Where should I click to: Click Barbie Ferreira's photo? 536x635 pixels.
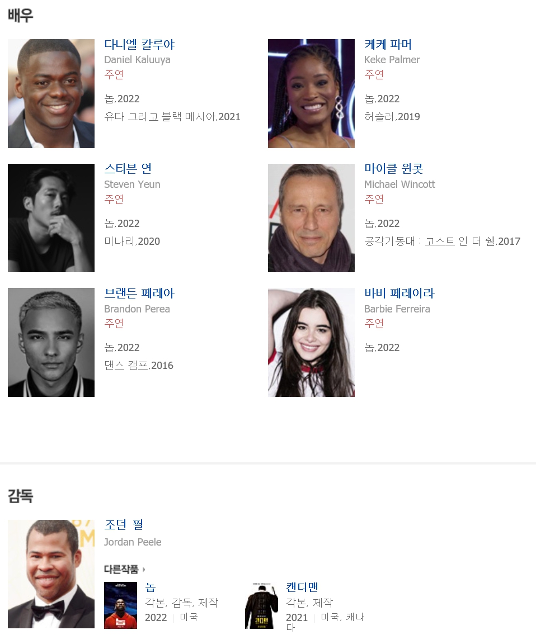click(x=311, y=342)
